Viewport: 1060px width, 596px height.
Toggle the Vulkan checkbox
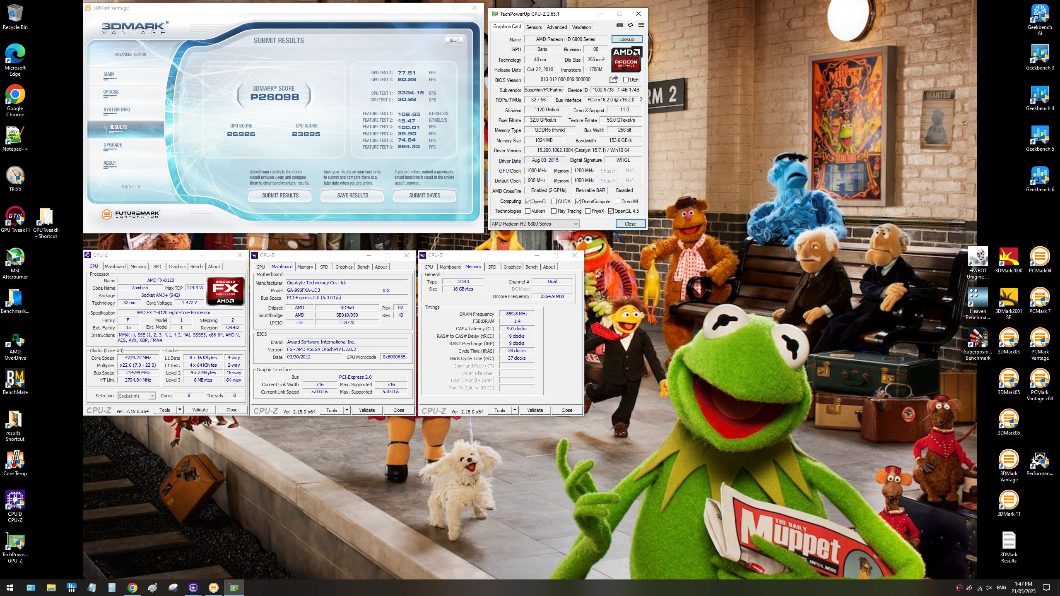point(528,211)
